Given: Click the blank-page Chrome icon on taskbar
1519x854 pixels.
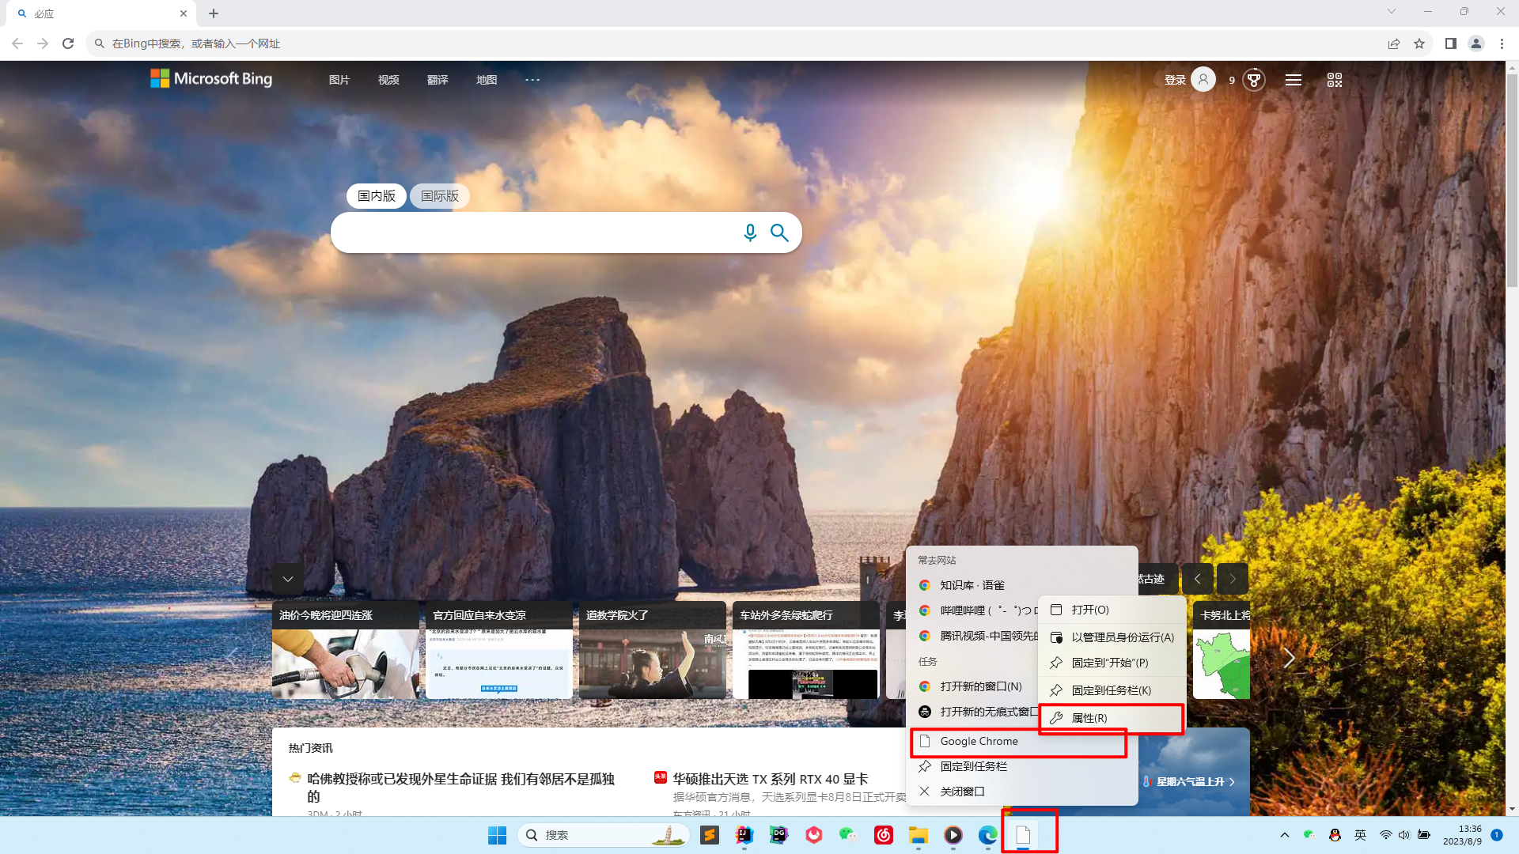Looking at the screenshot, I should [1023, 835].
